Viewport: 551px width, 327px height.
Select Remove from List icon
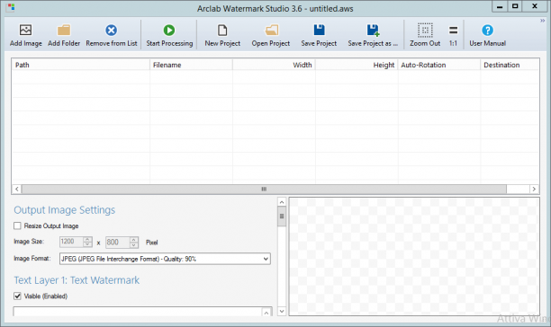[112, 31]
